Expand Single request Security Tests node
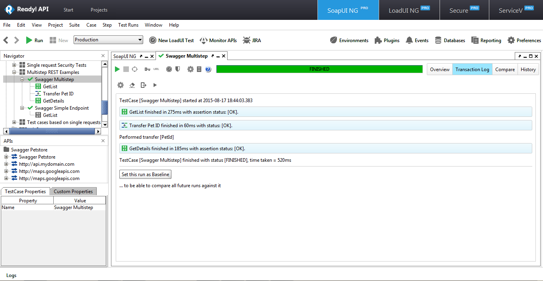Viewport: 543px width, 281px height. coord(14,65)
